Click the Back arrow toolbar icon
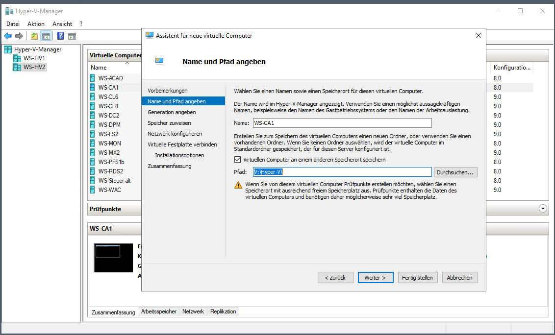The width and height of the screenshot is (555, 335). pyautogui.click(x=8, y=36)
